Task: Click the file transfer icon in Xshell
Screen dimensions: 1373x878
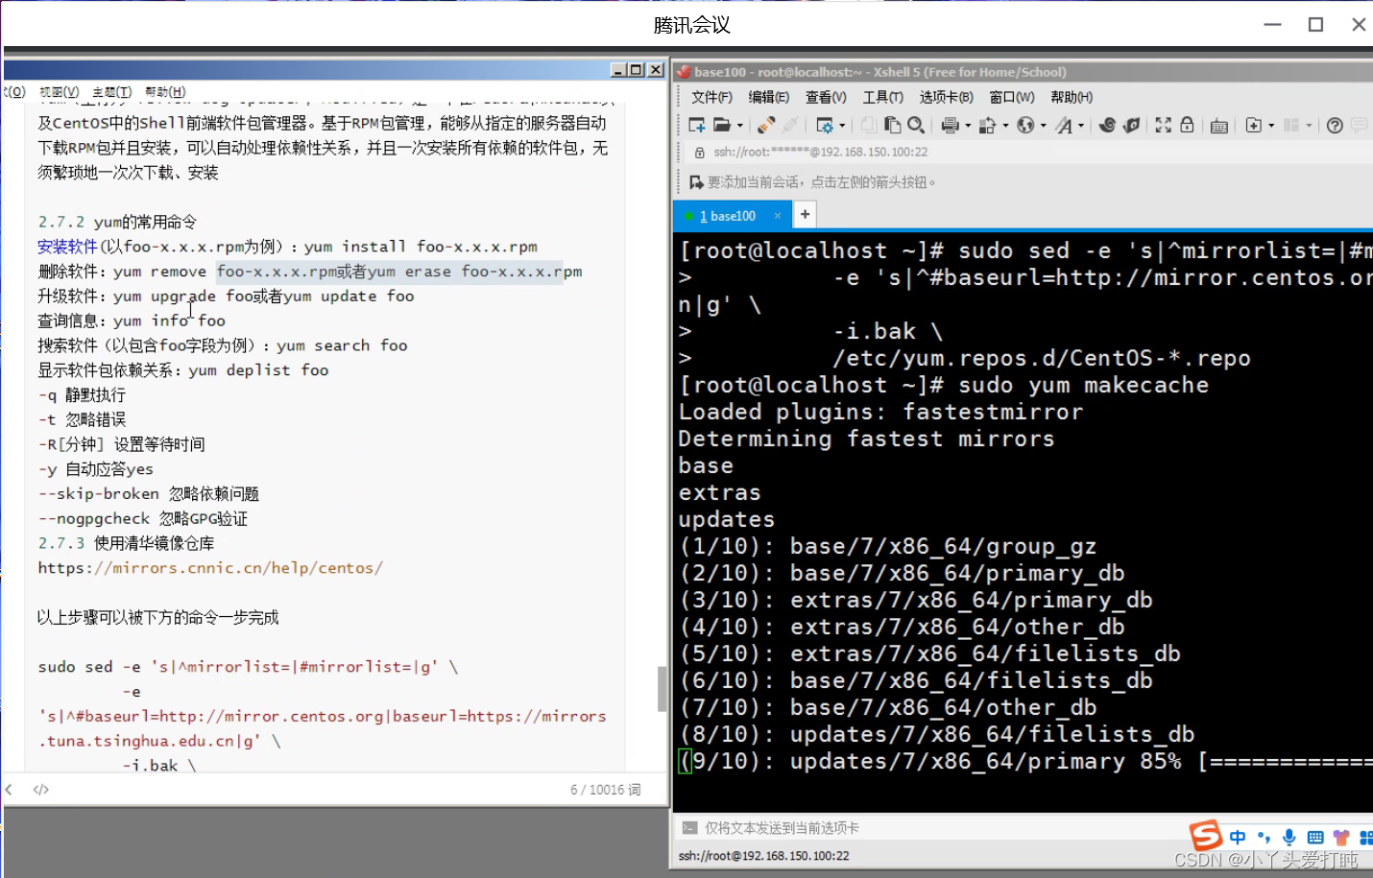Action: pos(987,125)
